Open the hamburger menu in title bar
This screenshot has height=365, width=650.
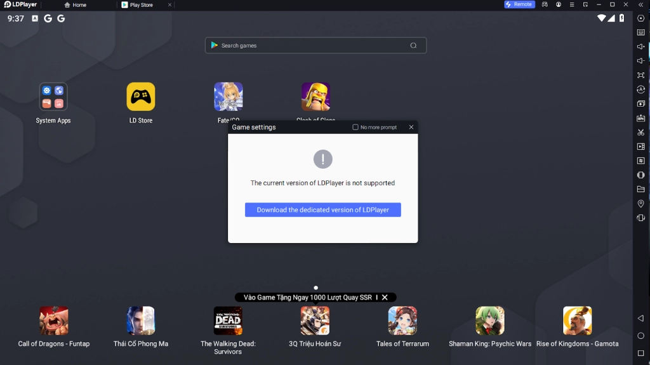[572, 4]
